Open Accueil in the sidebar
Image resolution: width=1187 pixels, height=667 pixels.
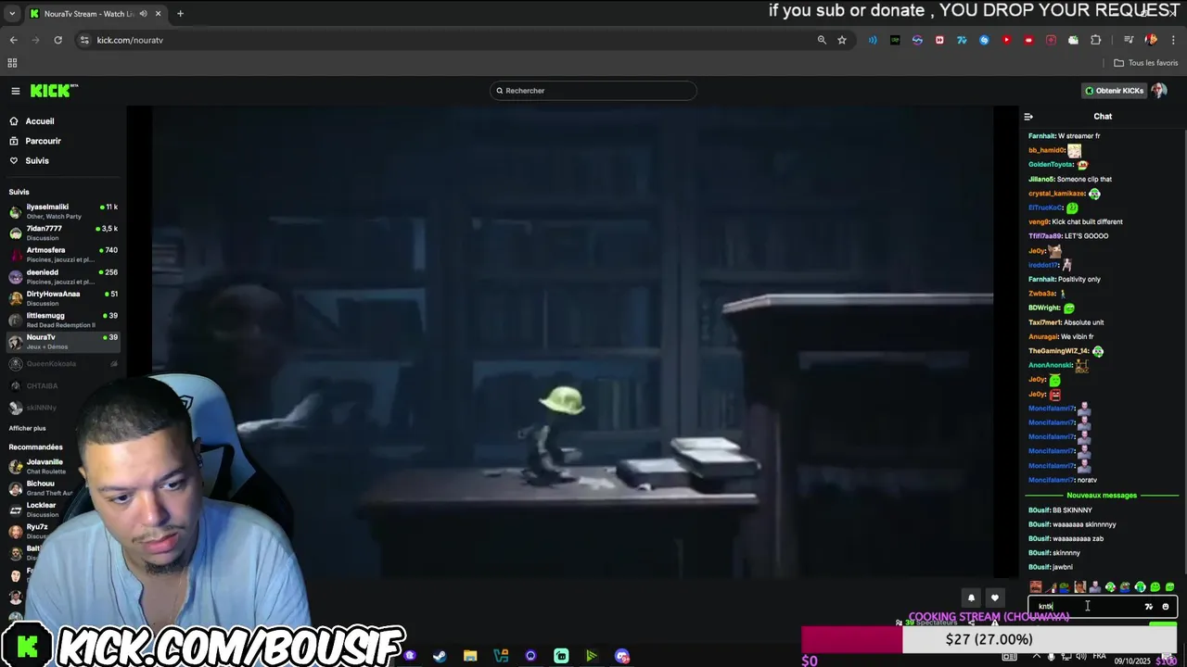coord(40,121)
